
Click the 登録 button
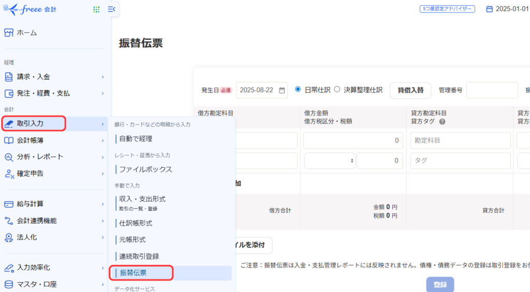point(440,285)
